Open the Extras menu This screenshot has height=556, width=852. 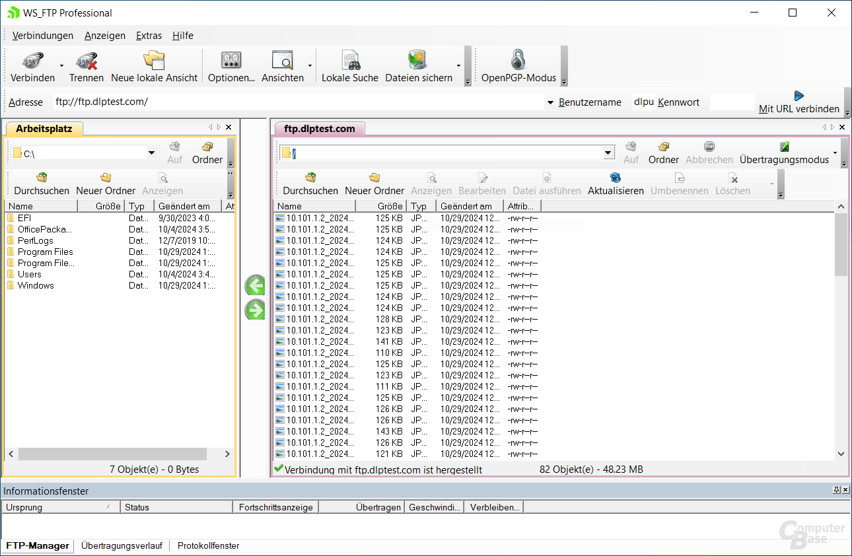tap(149, 36)
